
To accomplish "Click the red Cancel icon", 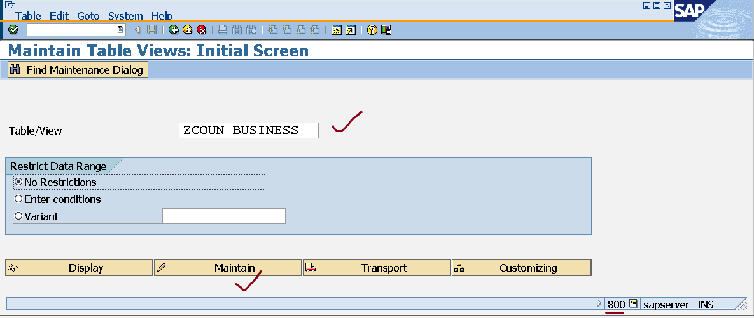I will point(202,30).
